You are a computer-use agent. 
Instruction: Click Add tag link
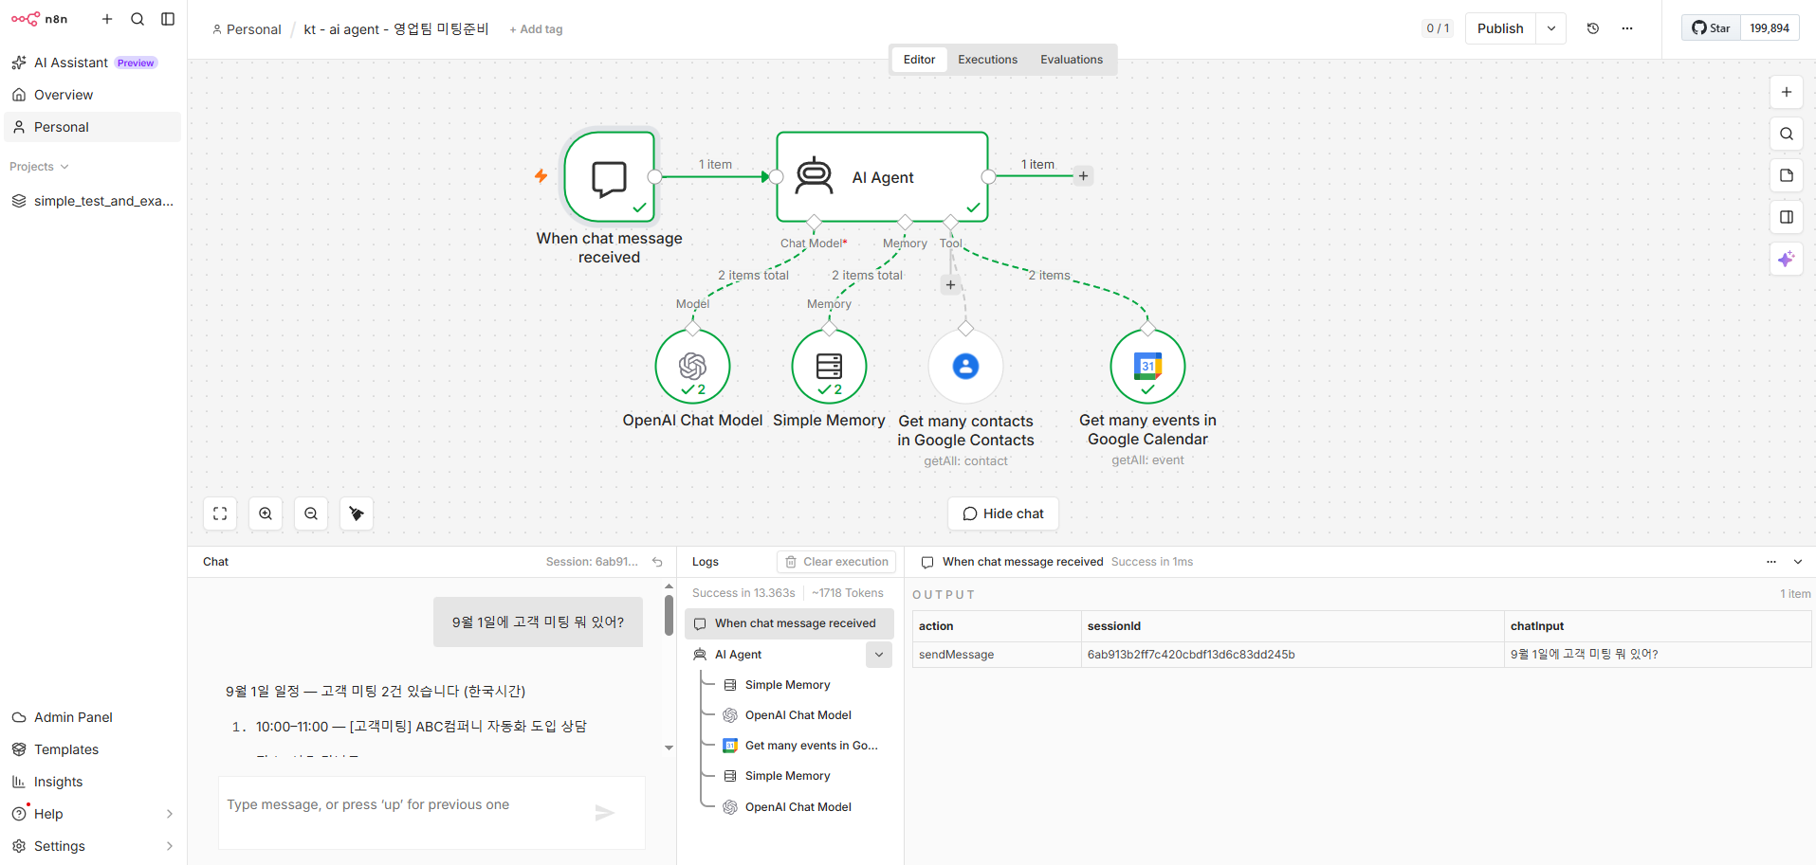[x=536, y=29]
